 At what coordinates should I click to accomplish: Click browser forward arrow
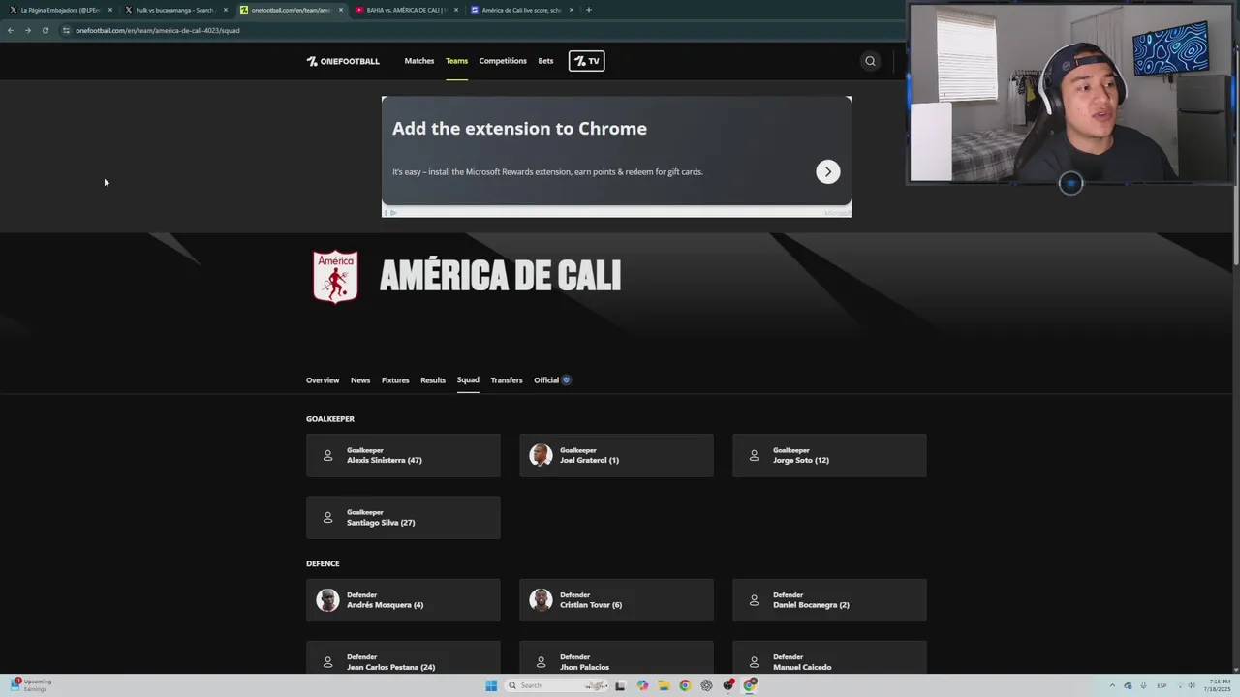click(x=28, y=30)
